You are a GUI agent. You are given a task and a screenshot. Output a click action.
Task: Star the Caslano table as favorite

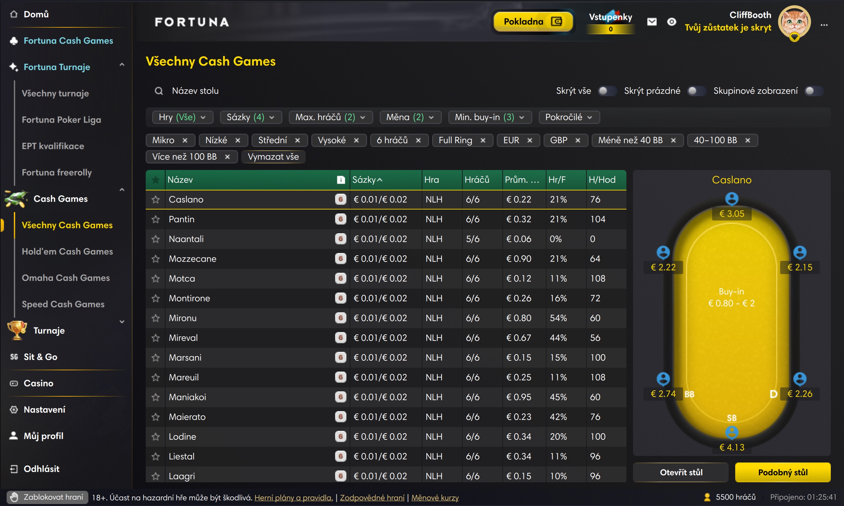(156, 199)
